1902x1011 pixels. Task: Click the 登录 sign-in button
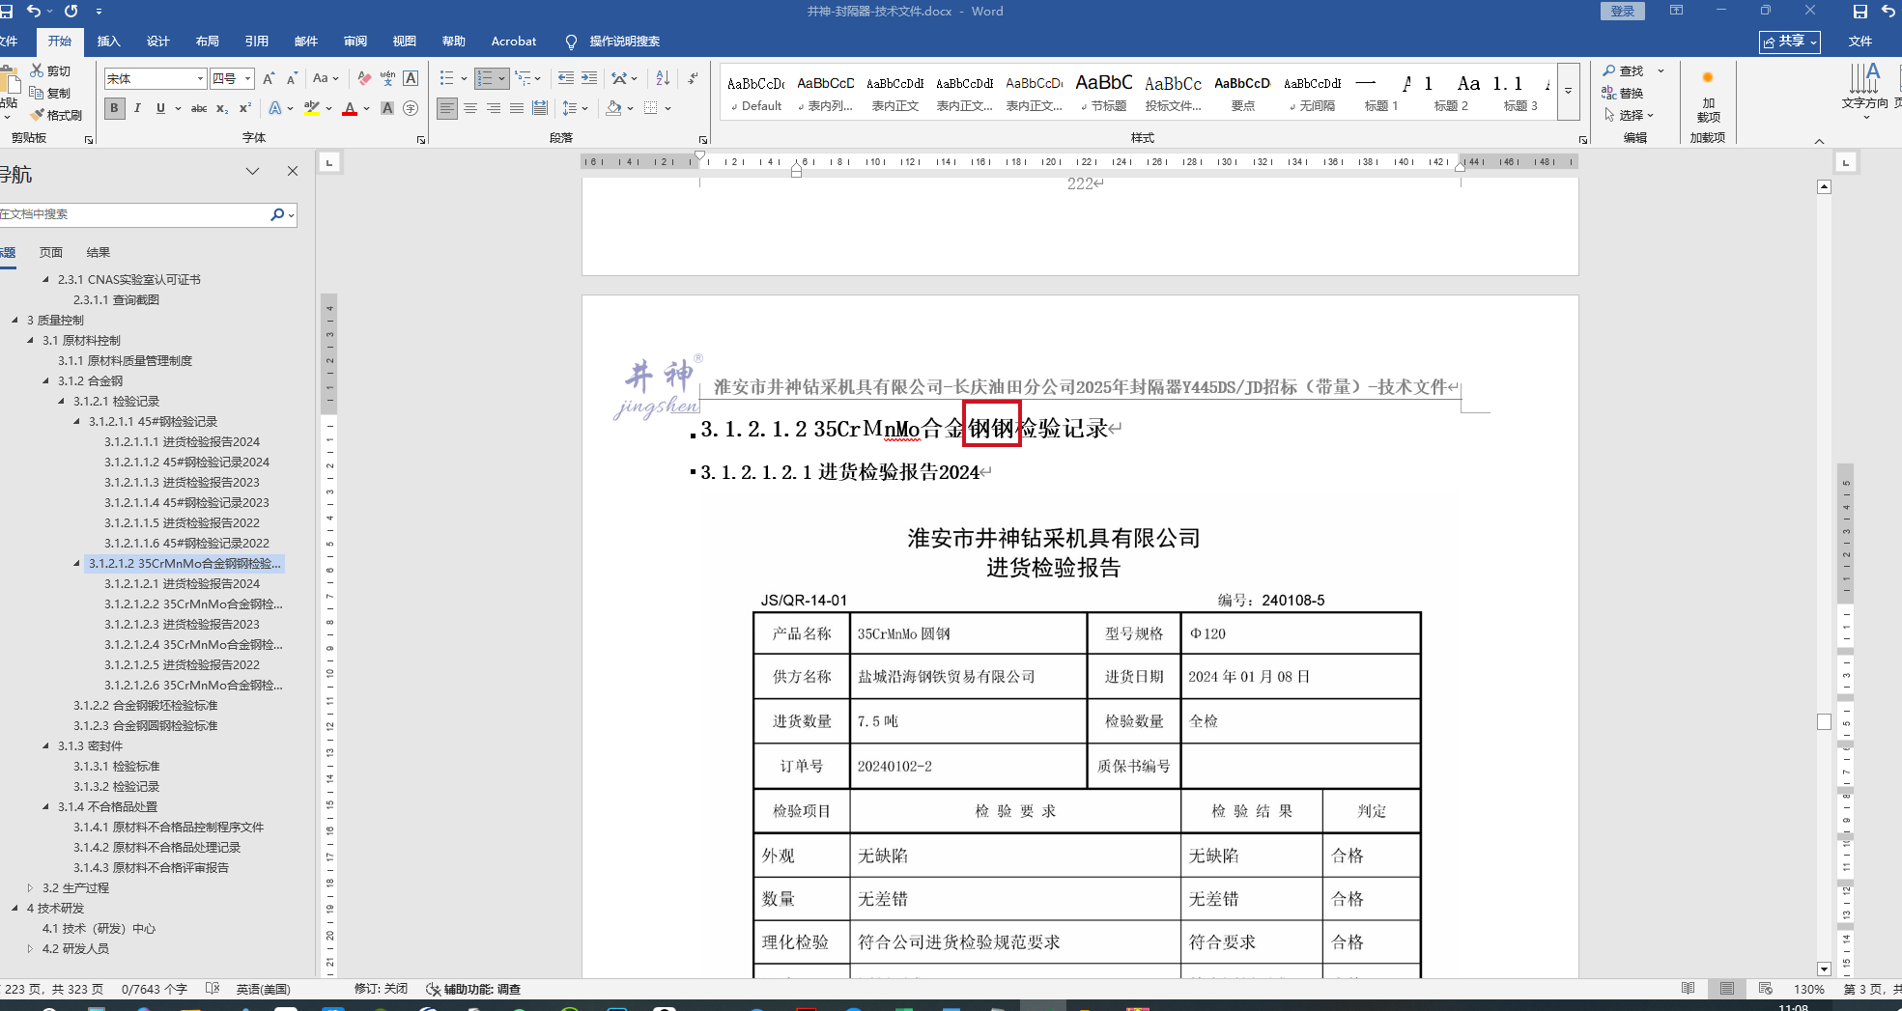coord(1623,11)
